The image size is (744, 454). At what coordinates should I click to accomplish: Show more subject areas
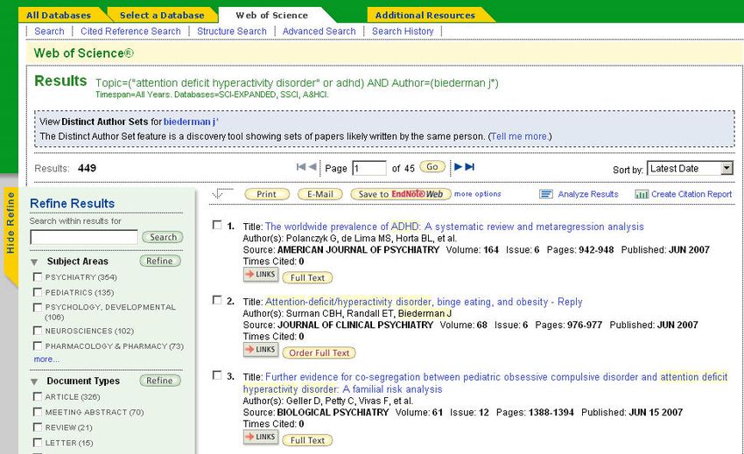pyautogui.click(x=46, y=360)
